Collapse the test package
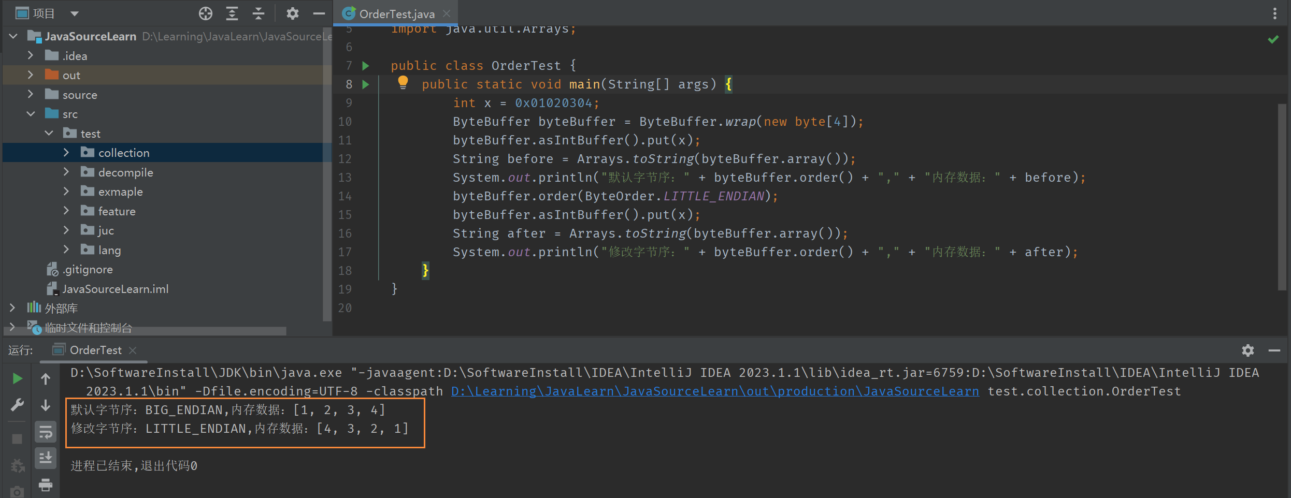 click(49, 134)
